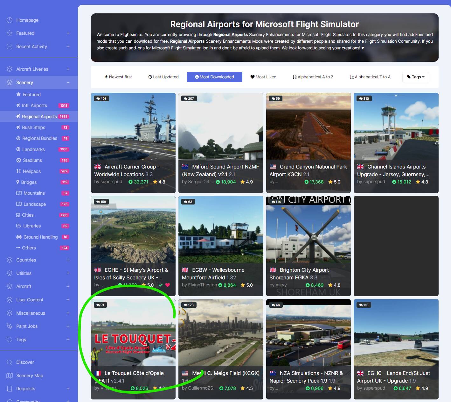Open Merrill C. Meigs Field link
This screenshot has width=451, height=402.
221,377
